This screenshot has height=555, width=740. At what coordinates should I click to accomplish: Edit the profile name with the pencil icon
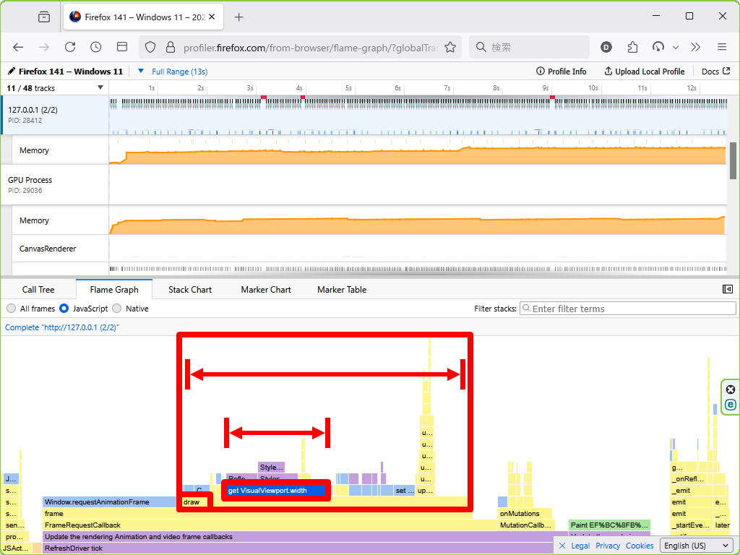tap(12, 72)
